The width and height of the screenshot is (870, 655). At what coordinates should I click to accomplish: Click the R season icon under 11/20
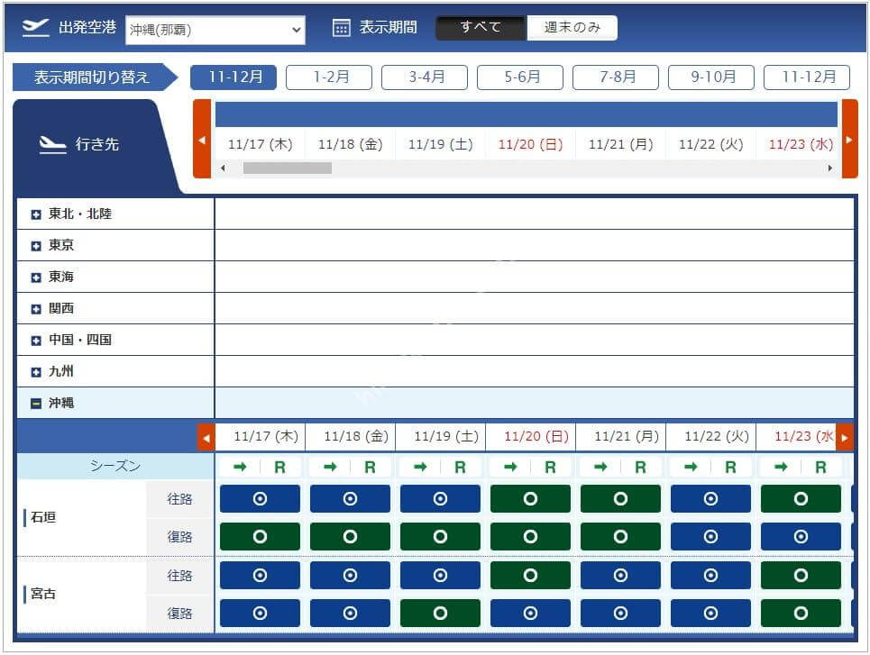point(550,468)
